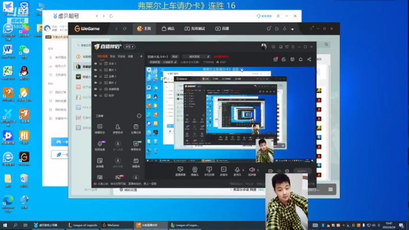Toggle lock on 文本 1 source

pyautogui.click(x=100, y=63)
